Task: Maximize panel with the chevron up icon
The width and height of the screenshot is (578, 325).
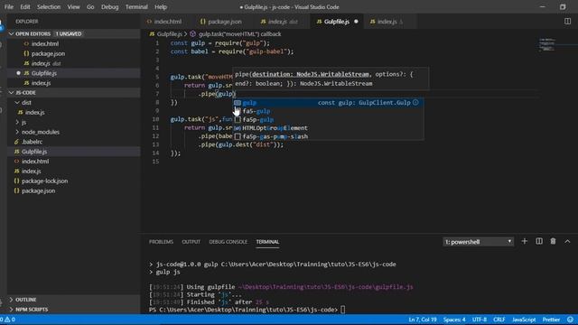Action: tap(568, 242)
